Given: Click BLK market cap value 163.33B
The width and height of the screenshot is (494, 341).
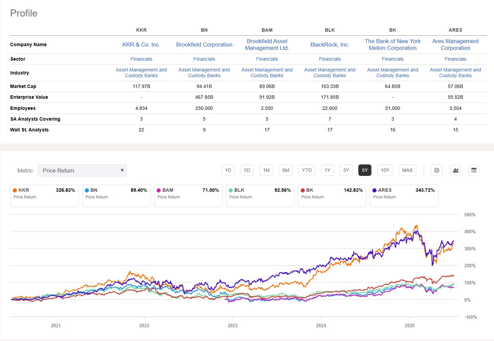Looking at the screenshot, I should tap(330, 86).
